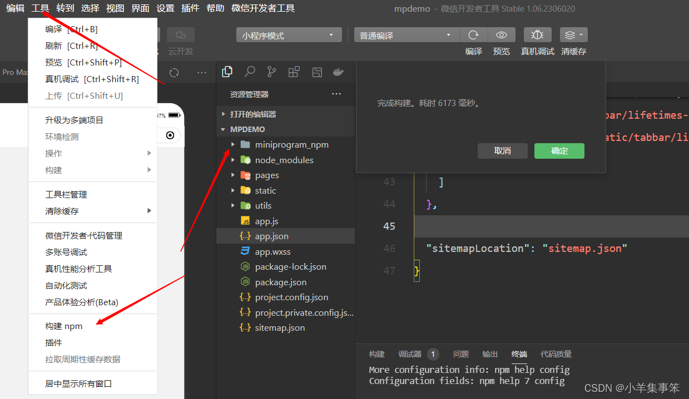Image resolution: width=689 pixels, height=399 pixels.
Task: Click the clear cache layers icon
Action: (574, 35)
